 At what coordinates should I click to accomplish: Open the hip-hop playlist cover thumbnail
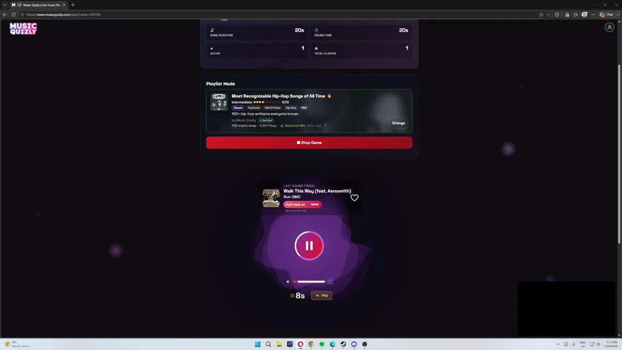click(x=219, y=103)
